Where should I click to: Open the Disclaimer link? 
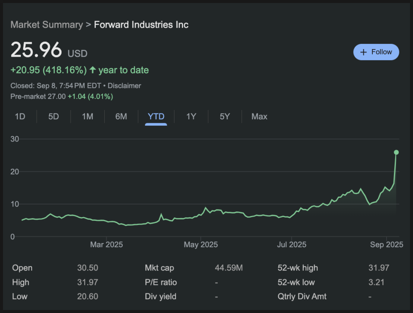point(124,86)
